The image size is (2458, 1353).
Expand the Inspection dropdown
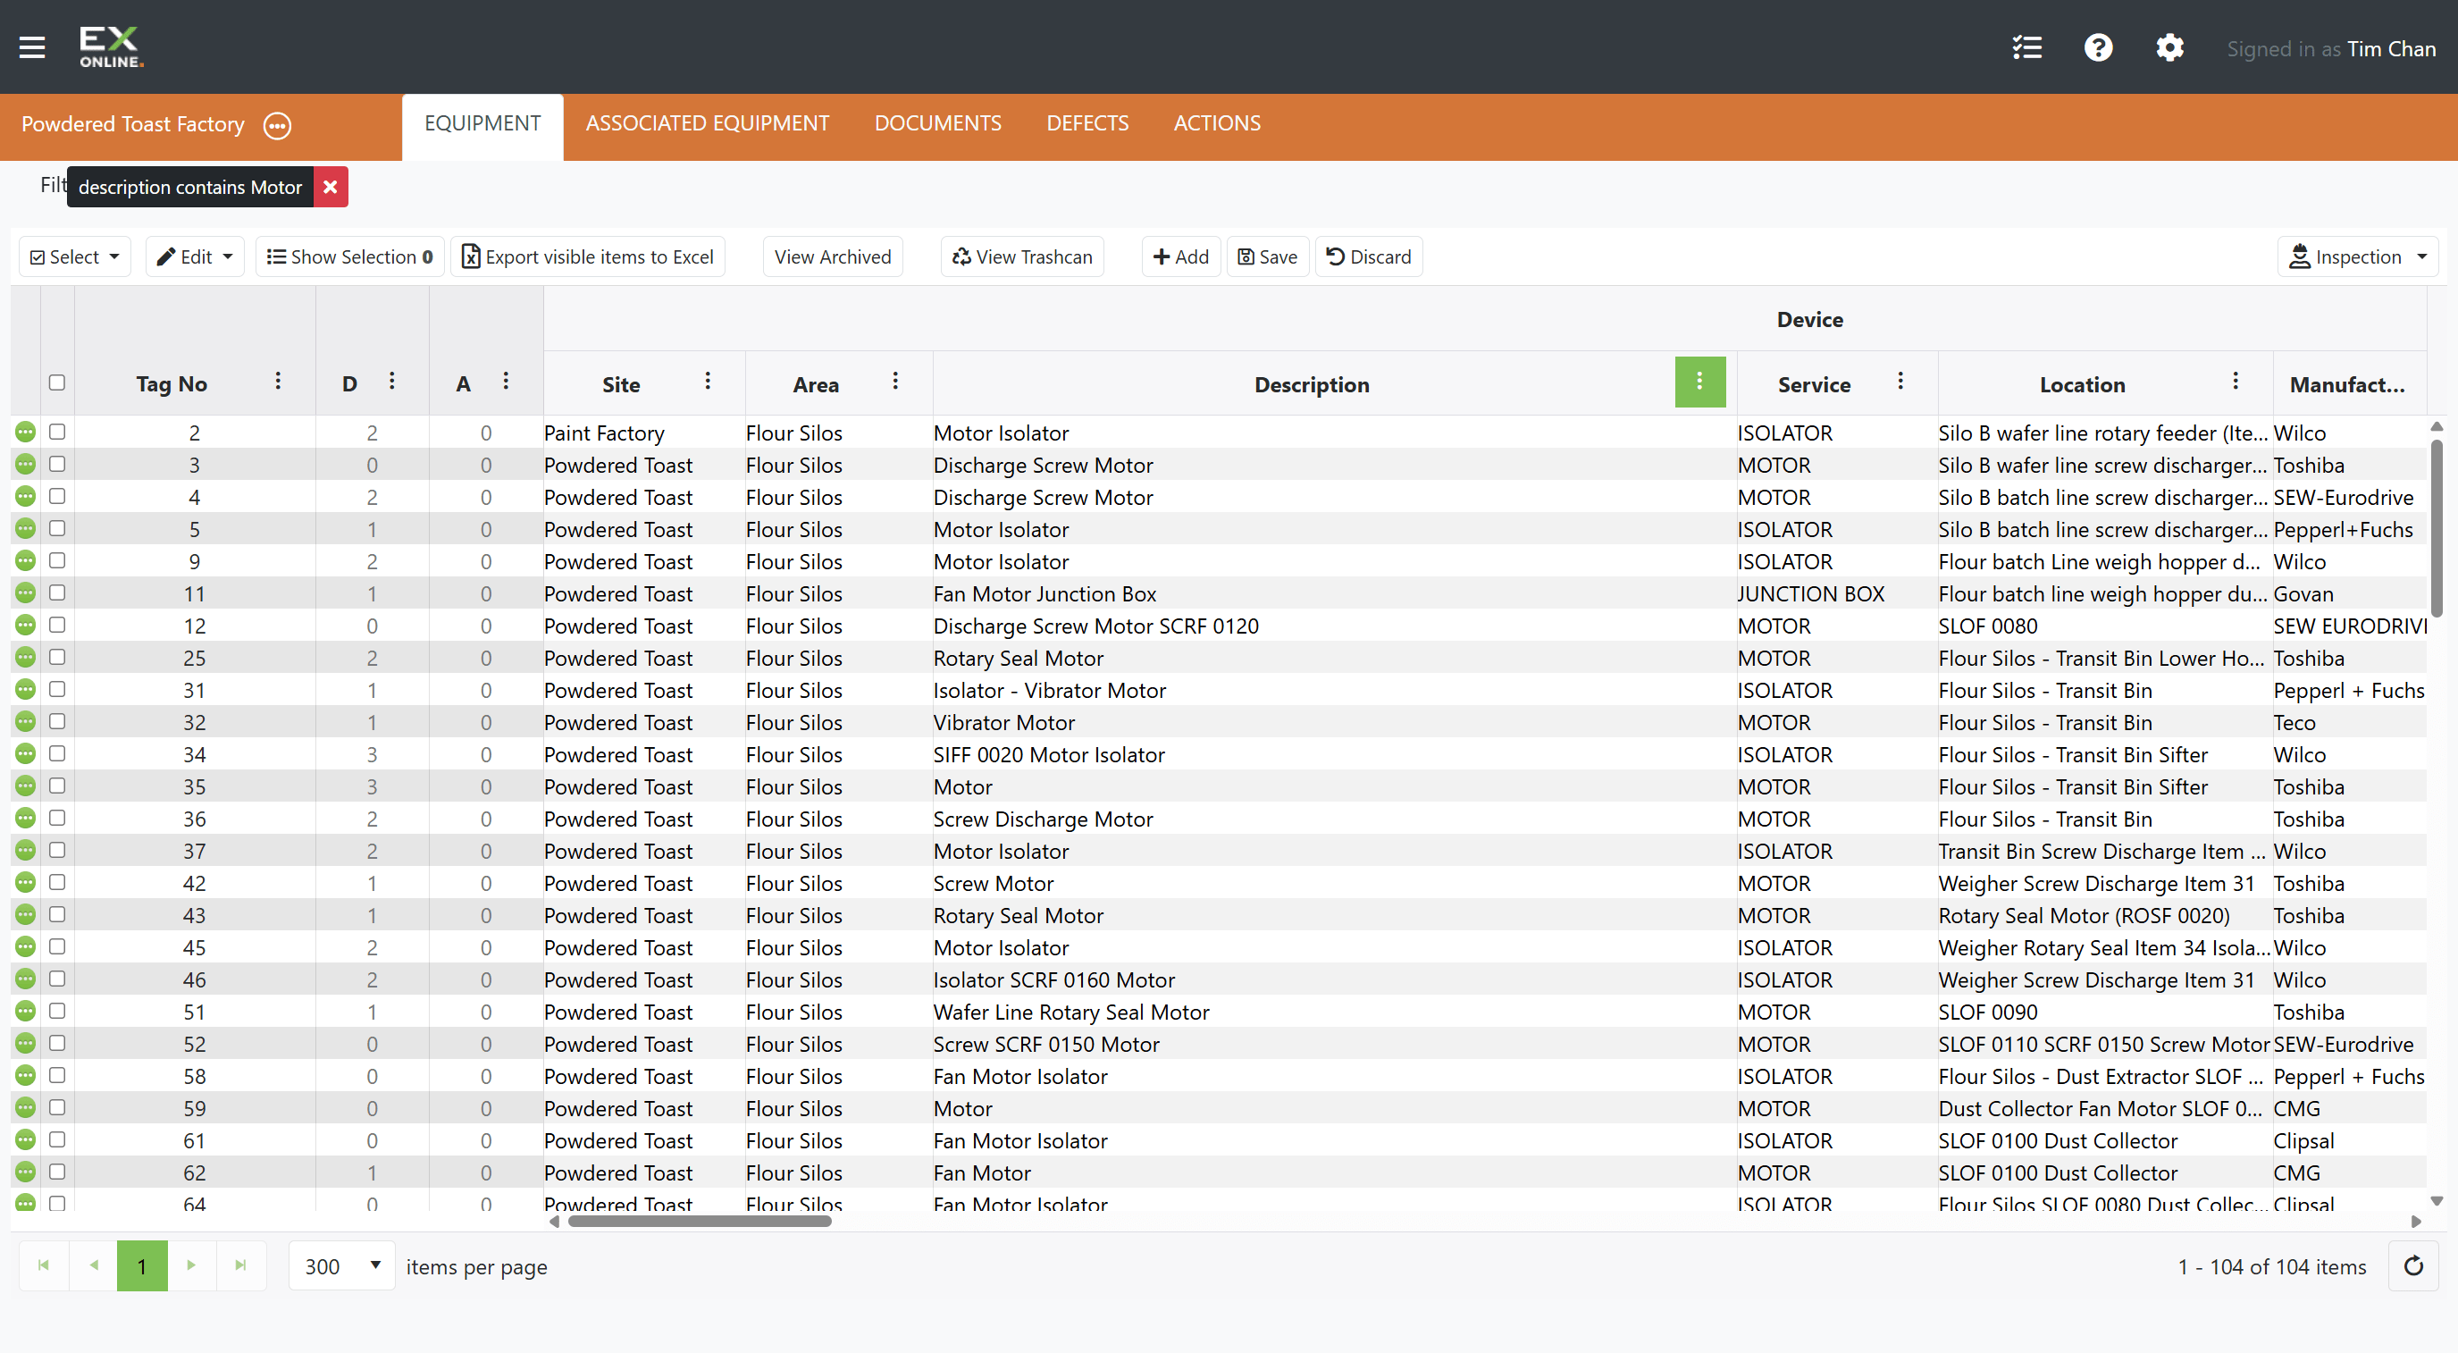point(2357,256)
